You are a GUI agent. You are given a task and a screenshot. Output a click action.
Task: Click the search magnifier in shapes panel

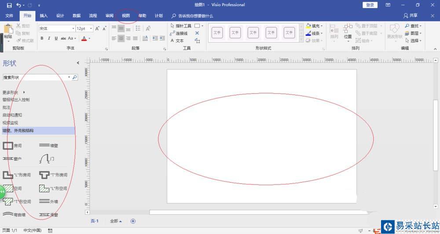[74, 77]
